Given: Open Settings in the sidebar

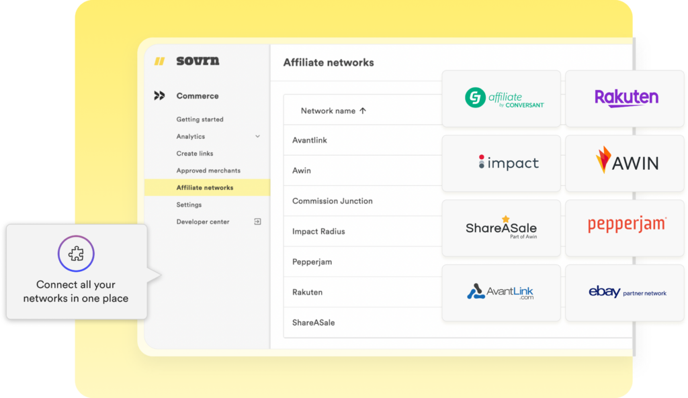Looking at the screenshot, I should click(189, 205).
